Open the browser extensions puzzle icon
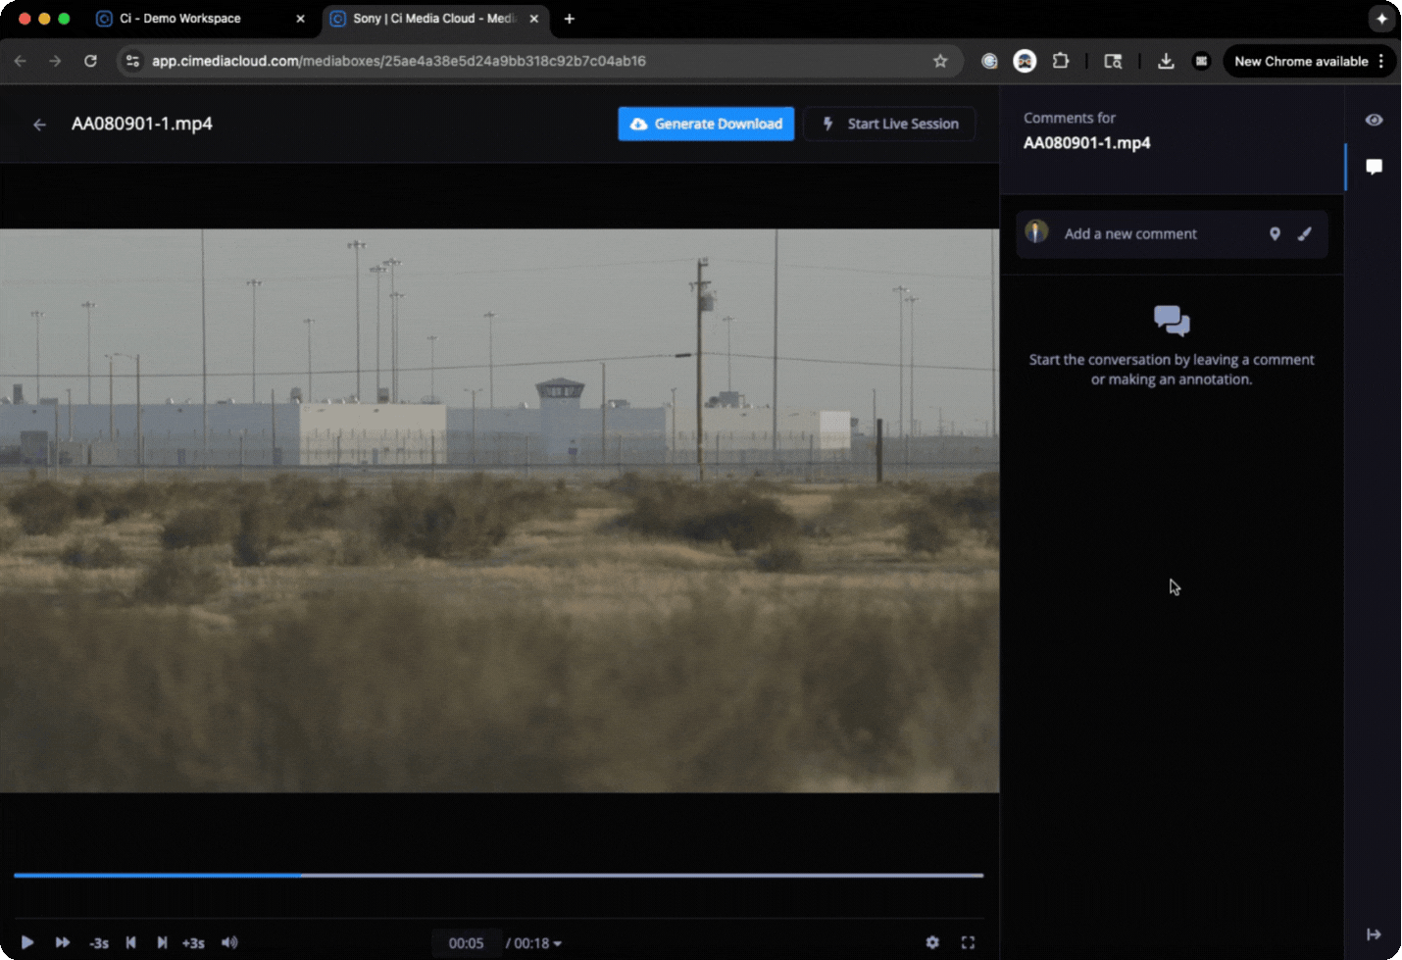 click(x=1060, y=61)
